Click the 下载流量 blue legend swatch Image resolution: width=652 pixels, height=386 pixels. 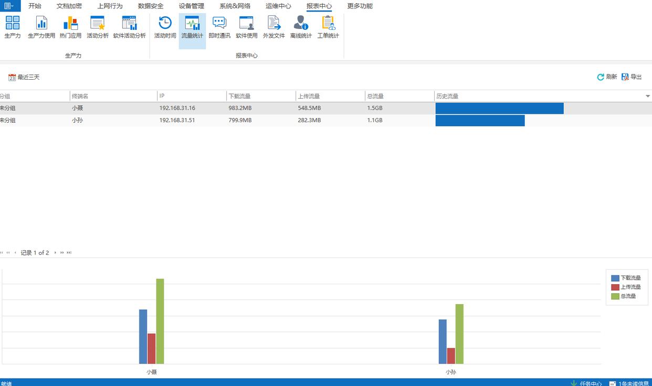615,278
